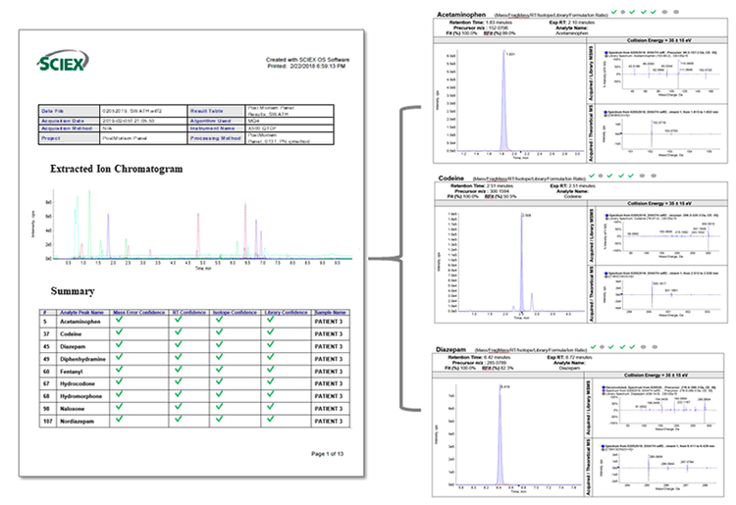This screenshot has height=505, width=736.
Task: Click Diazepam's Mass Error Confidence check
Action: coord(119,345)
